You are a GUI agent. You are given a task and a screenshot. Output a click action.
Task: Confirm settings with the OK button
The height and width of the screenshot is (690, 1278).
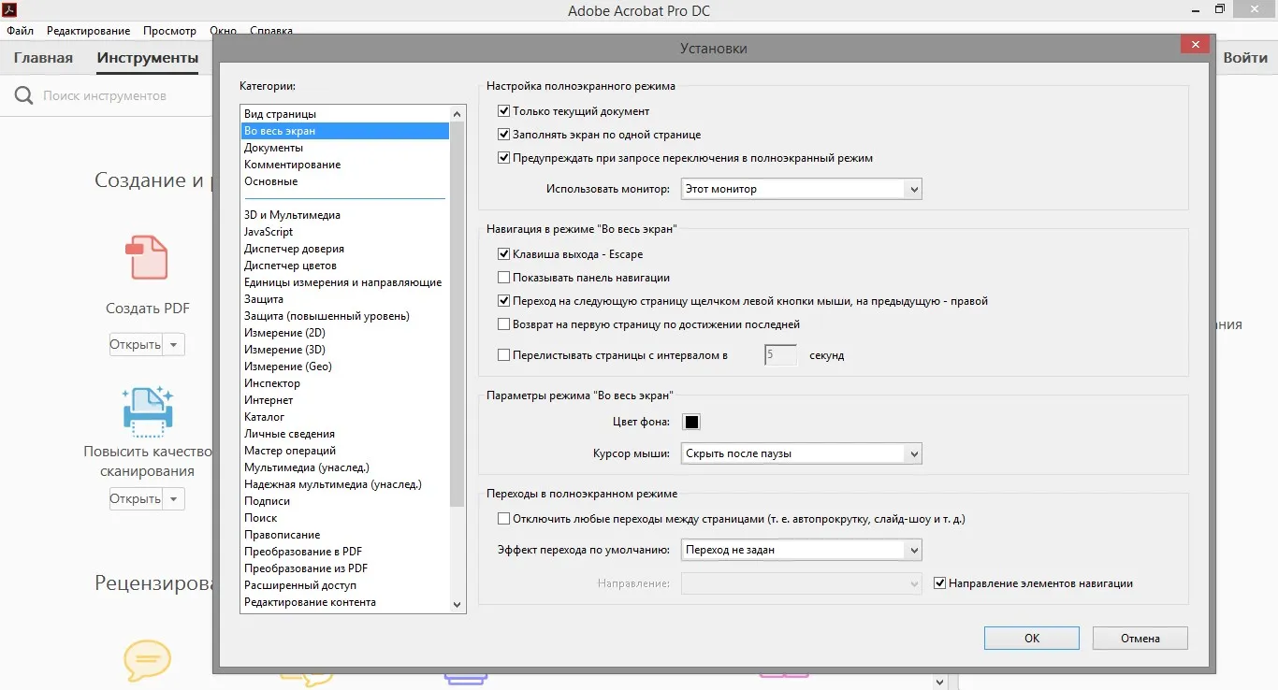pos(1032,639)
